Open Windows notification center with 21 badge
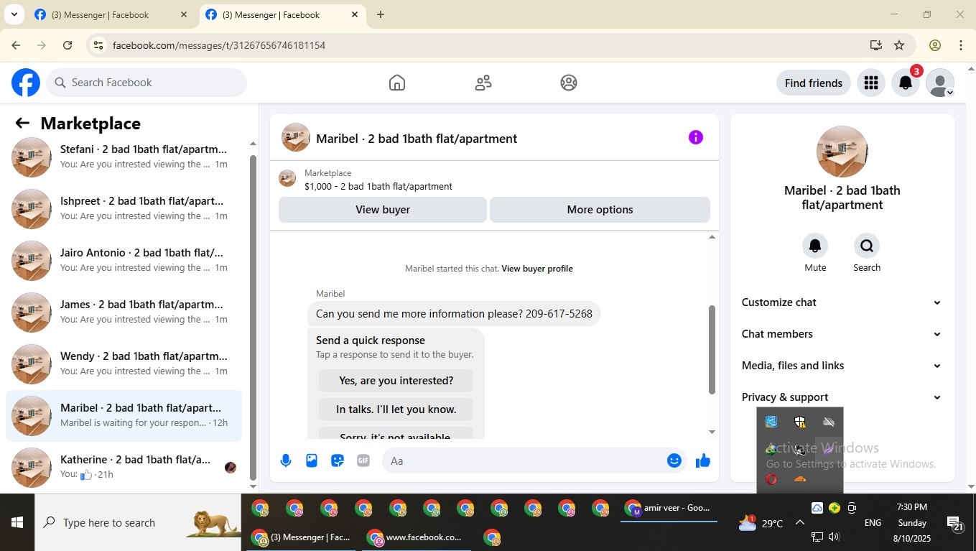Image resolution: width=976 pixels, height=551 pixels. tap(954, 524)
